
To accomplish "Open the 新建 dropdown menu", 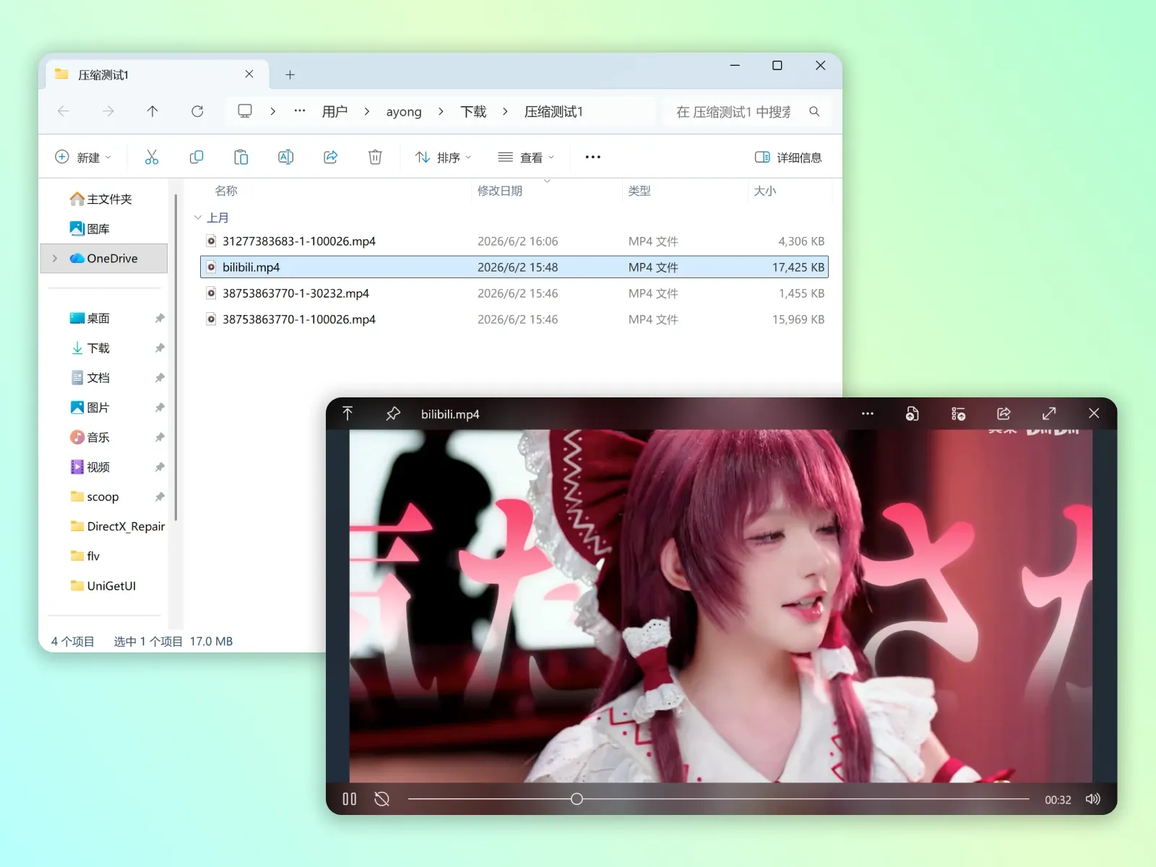I will (x=84, y=158).
